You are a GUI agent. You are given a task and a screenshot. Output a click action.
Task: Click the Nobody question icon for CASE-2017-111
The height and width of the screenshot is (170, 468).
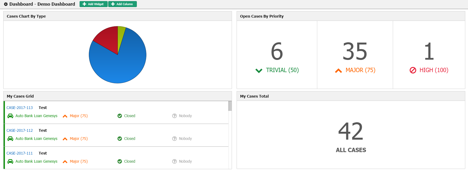point(174,161)
